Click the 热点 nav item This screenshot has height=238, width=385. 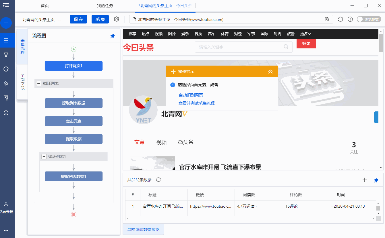pos(146,34)
